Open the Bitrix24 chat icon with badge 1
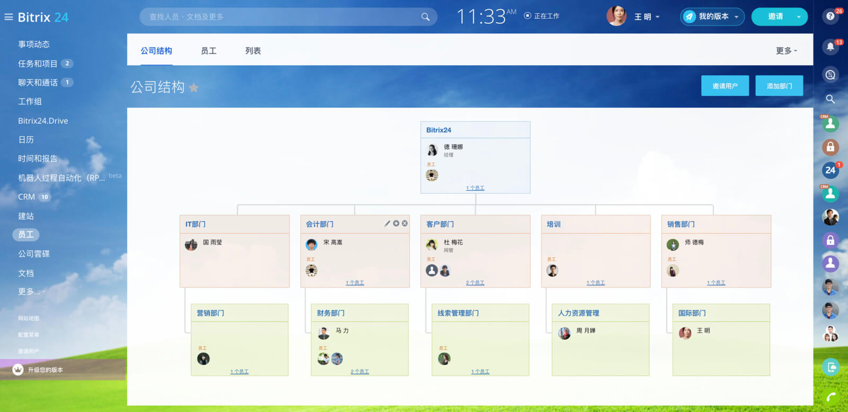The image size is (848, 412). [831, 170]
